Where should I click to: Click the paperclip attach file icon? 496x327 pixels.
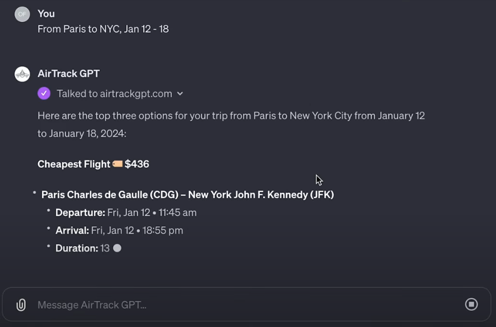click(21, 305)
